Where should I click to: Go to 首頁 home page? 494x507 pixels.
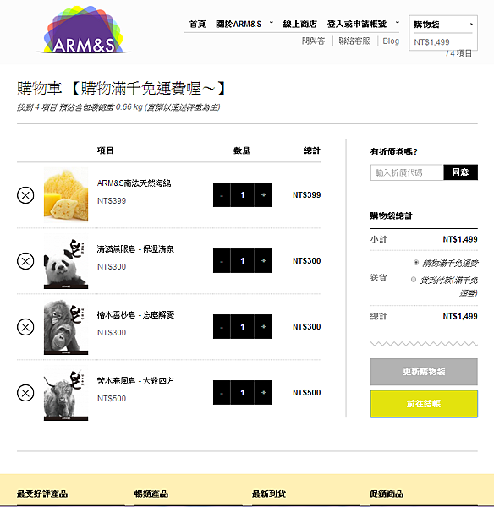pyautogui.click(x=197, y=24)
